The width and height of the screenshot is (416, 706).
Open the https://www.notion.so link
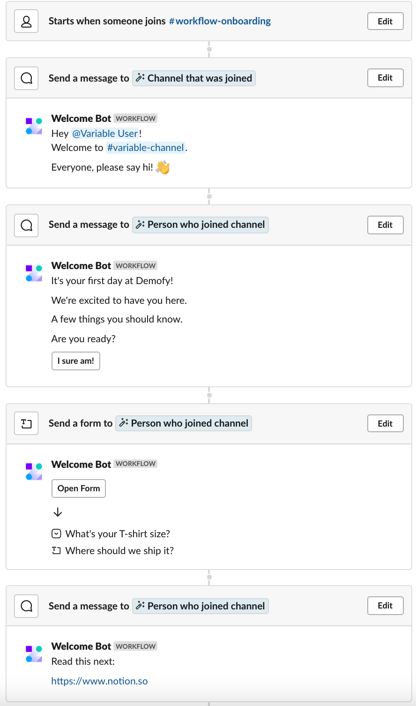pos(99,681)
